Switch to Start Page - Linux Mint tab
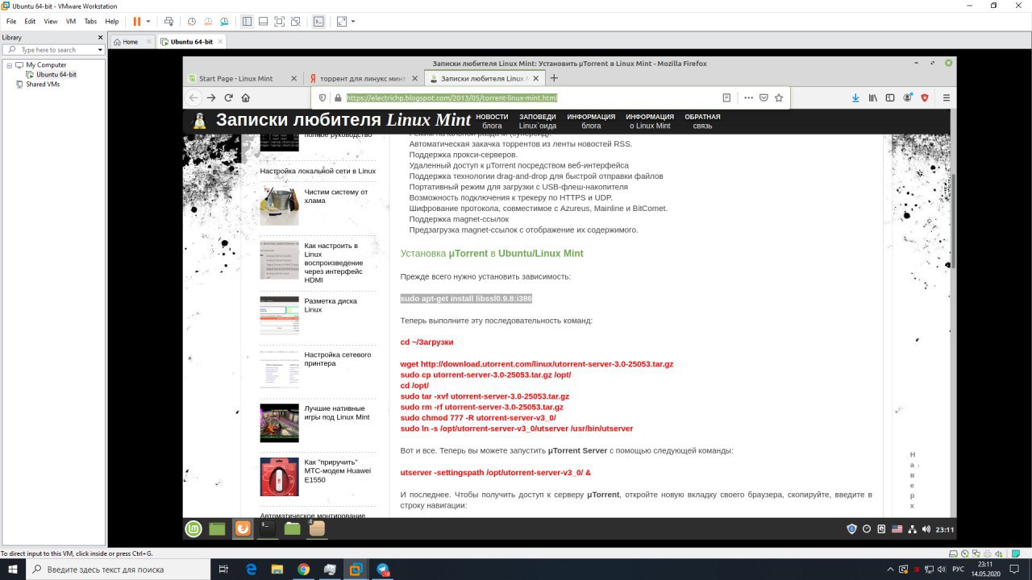1032x580 pixels. pyautogui.click(x=235, y=79)
